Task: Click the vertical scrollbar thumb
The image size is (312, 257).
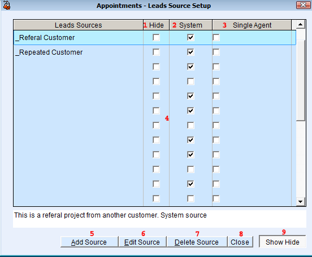Action: (x=301, y=81)
